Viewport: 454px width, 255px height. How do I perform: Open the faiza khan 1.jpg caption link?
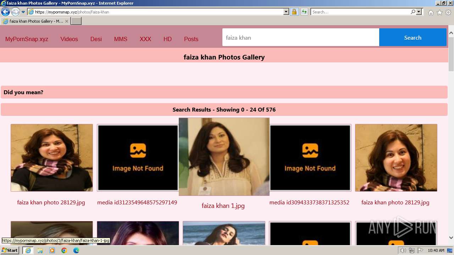(x=223, y=206)
